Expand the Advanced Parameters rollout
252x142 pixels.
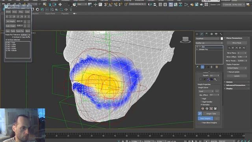(235, 85)
